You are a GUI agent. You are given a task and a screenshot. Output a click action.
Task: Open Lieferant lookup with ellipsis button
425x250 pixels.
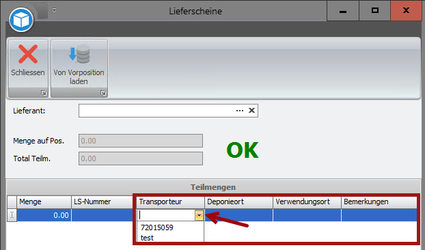(240, 111)
